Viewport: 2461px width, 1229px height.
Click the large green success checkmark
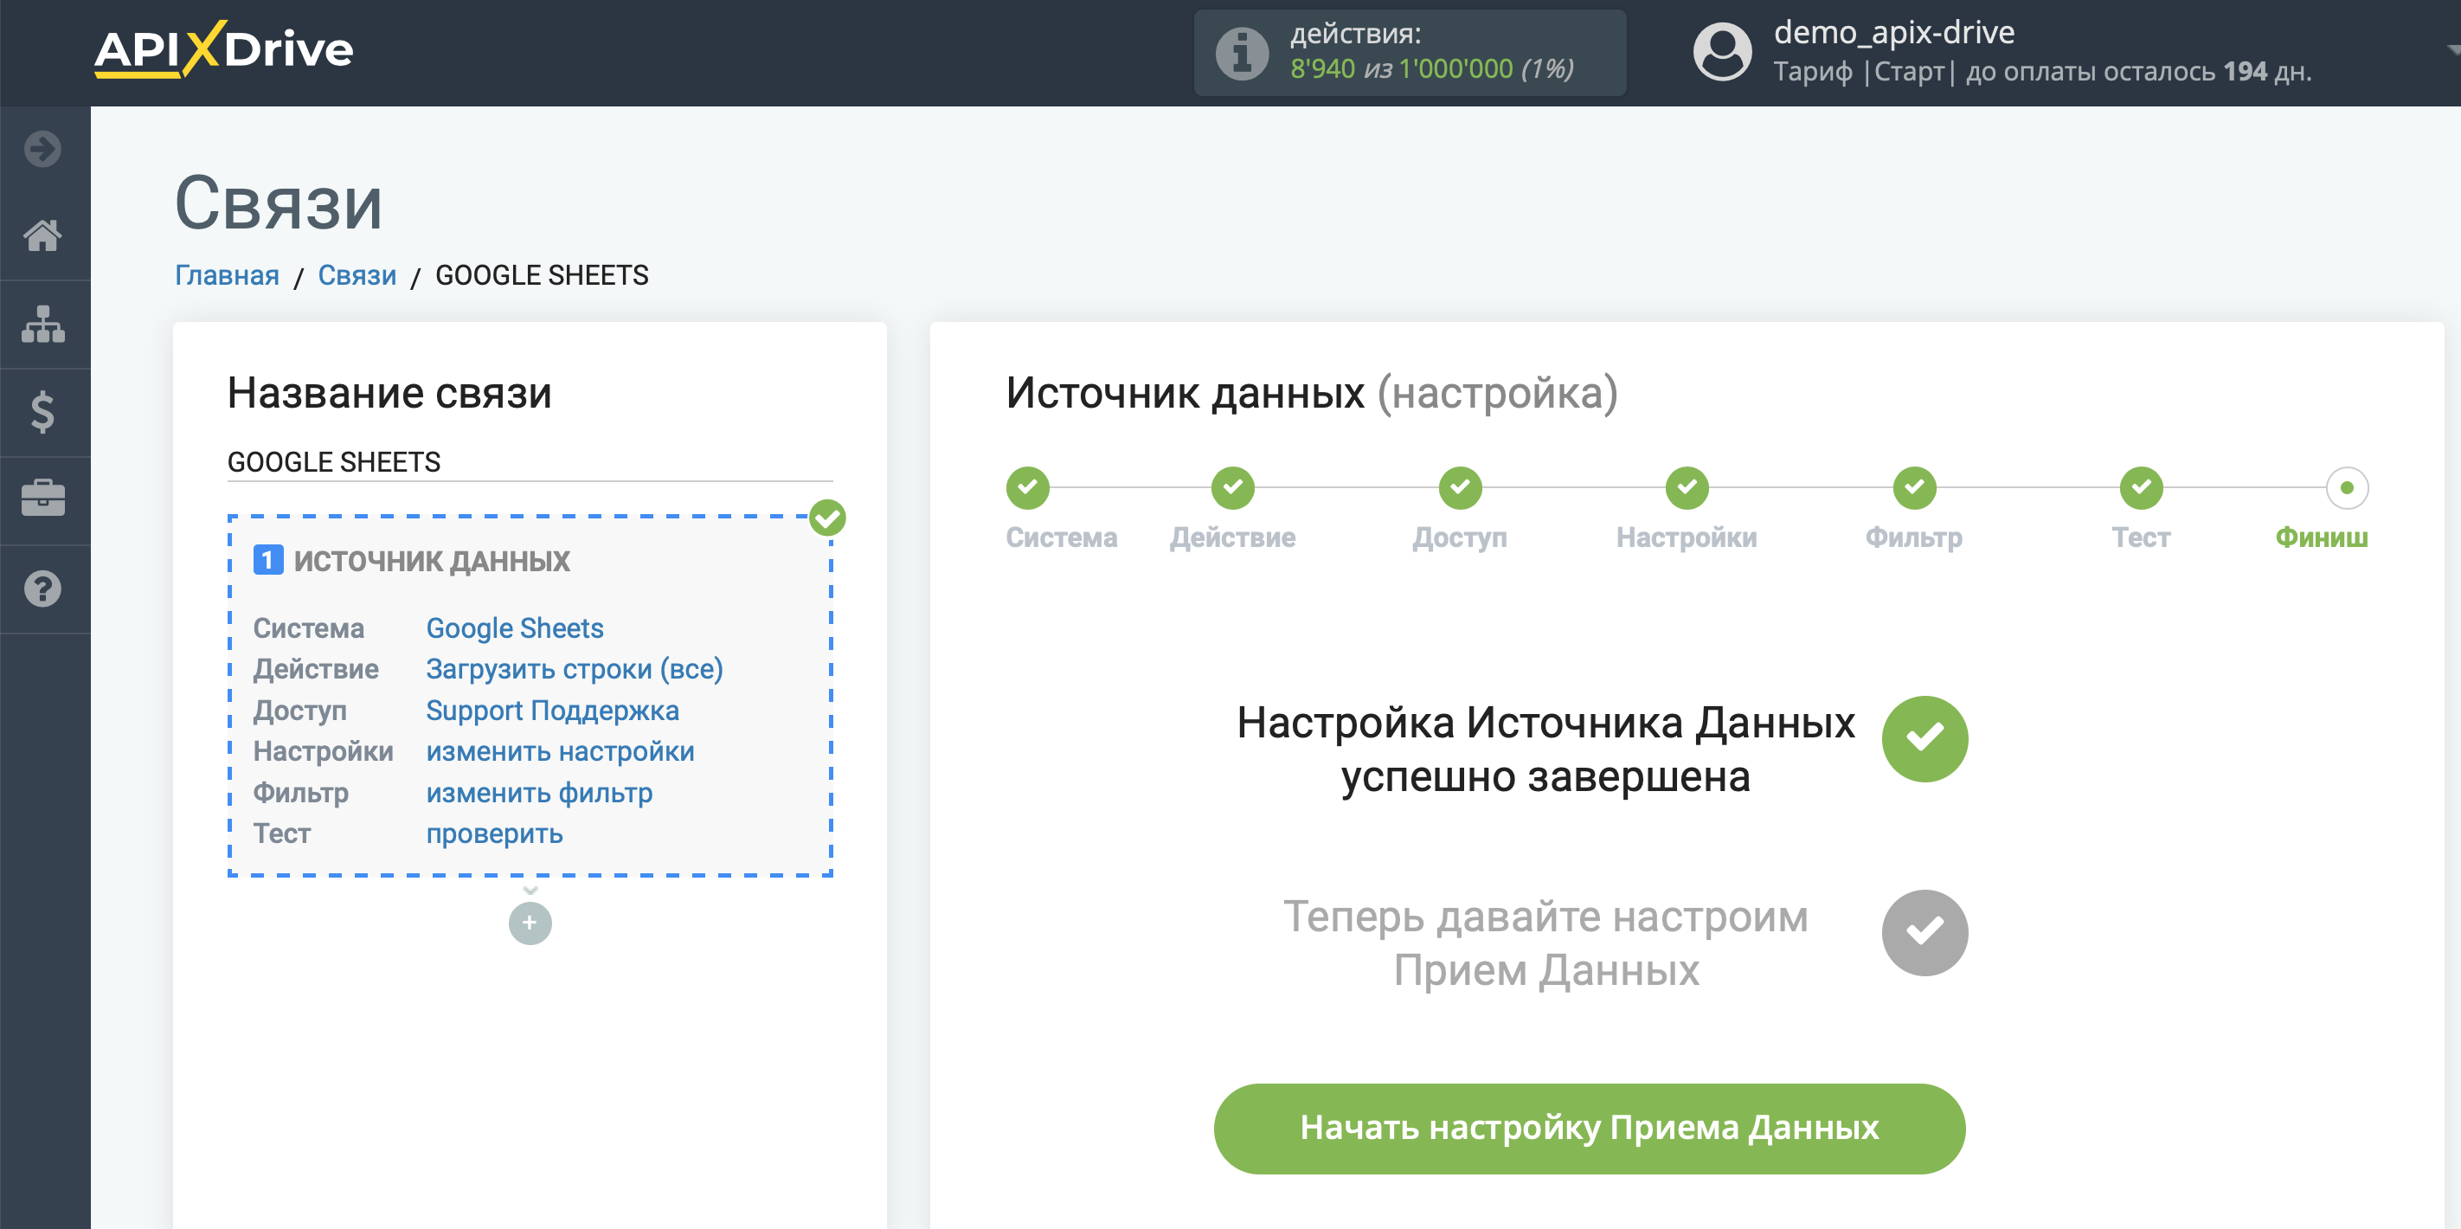[x=1925, y=739]
